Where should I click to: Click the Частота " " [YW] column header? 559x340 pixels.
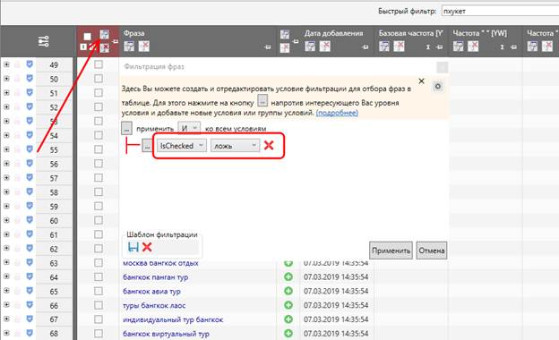point(480,33)
